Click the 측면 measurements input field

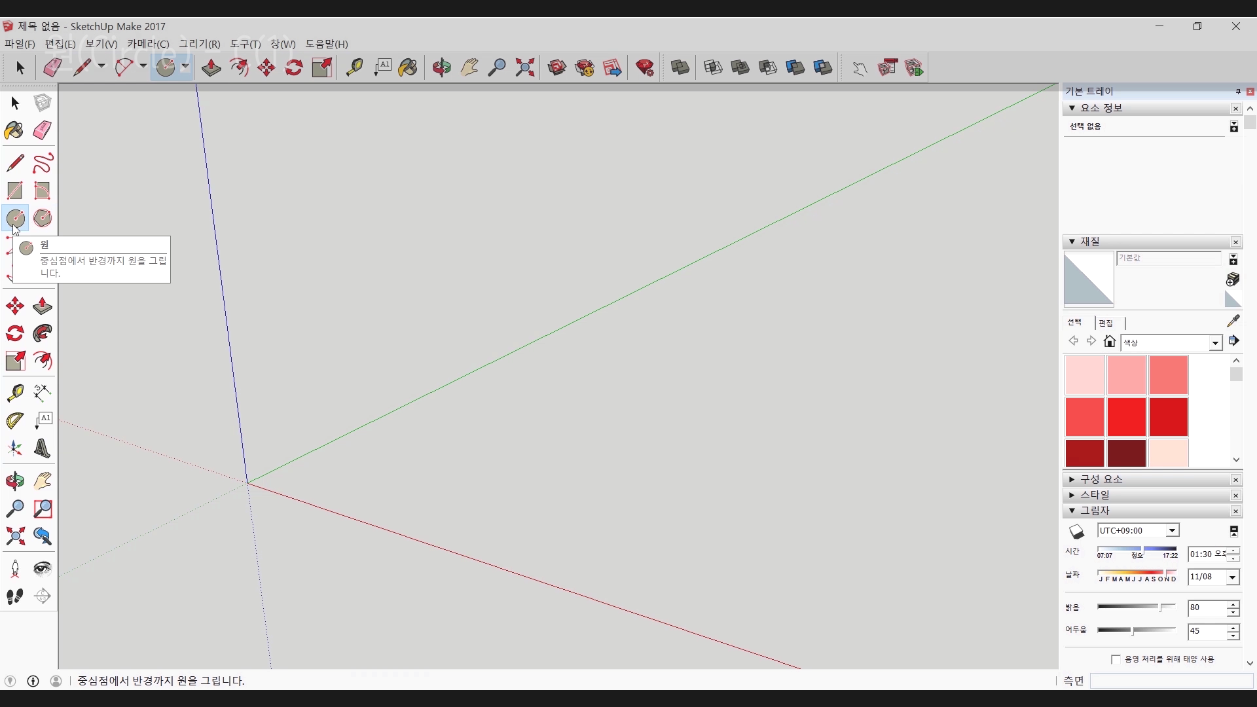[x=1171, y=681]
